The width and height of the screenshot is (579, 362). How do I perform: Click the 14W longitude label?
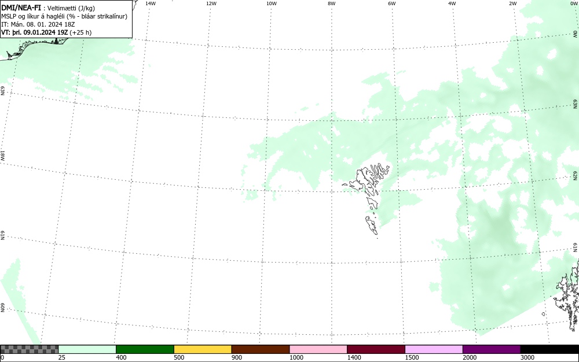151,3
